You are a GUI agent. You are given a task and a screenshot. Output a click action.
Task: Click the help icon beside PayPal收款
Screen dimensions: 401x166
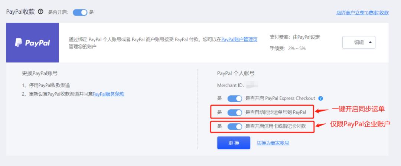pyautogui.click(x=40, y=12)
